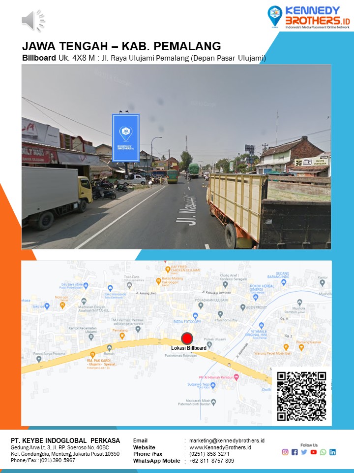Click the street view billboard photo
The image size is (354, 473).
176,157
